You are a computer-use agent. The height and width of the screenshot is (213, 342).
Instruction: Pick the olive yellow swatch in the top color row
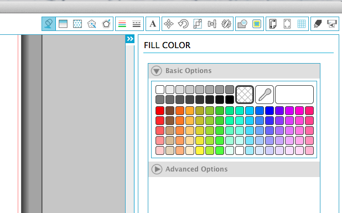click(200, 111)
